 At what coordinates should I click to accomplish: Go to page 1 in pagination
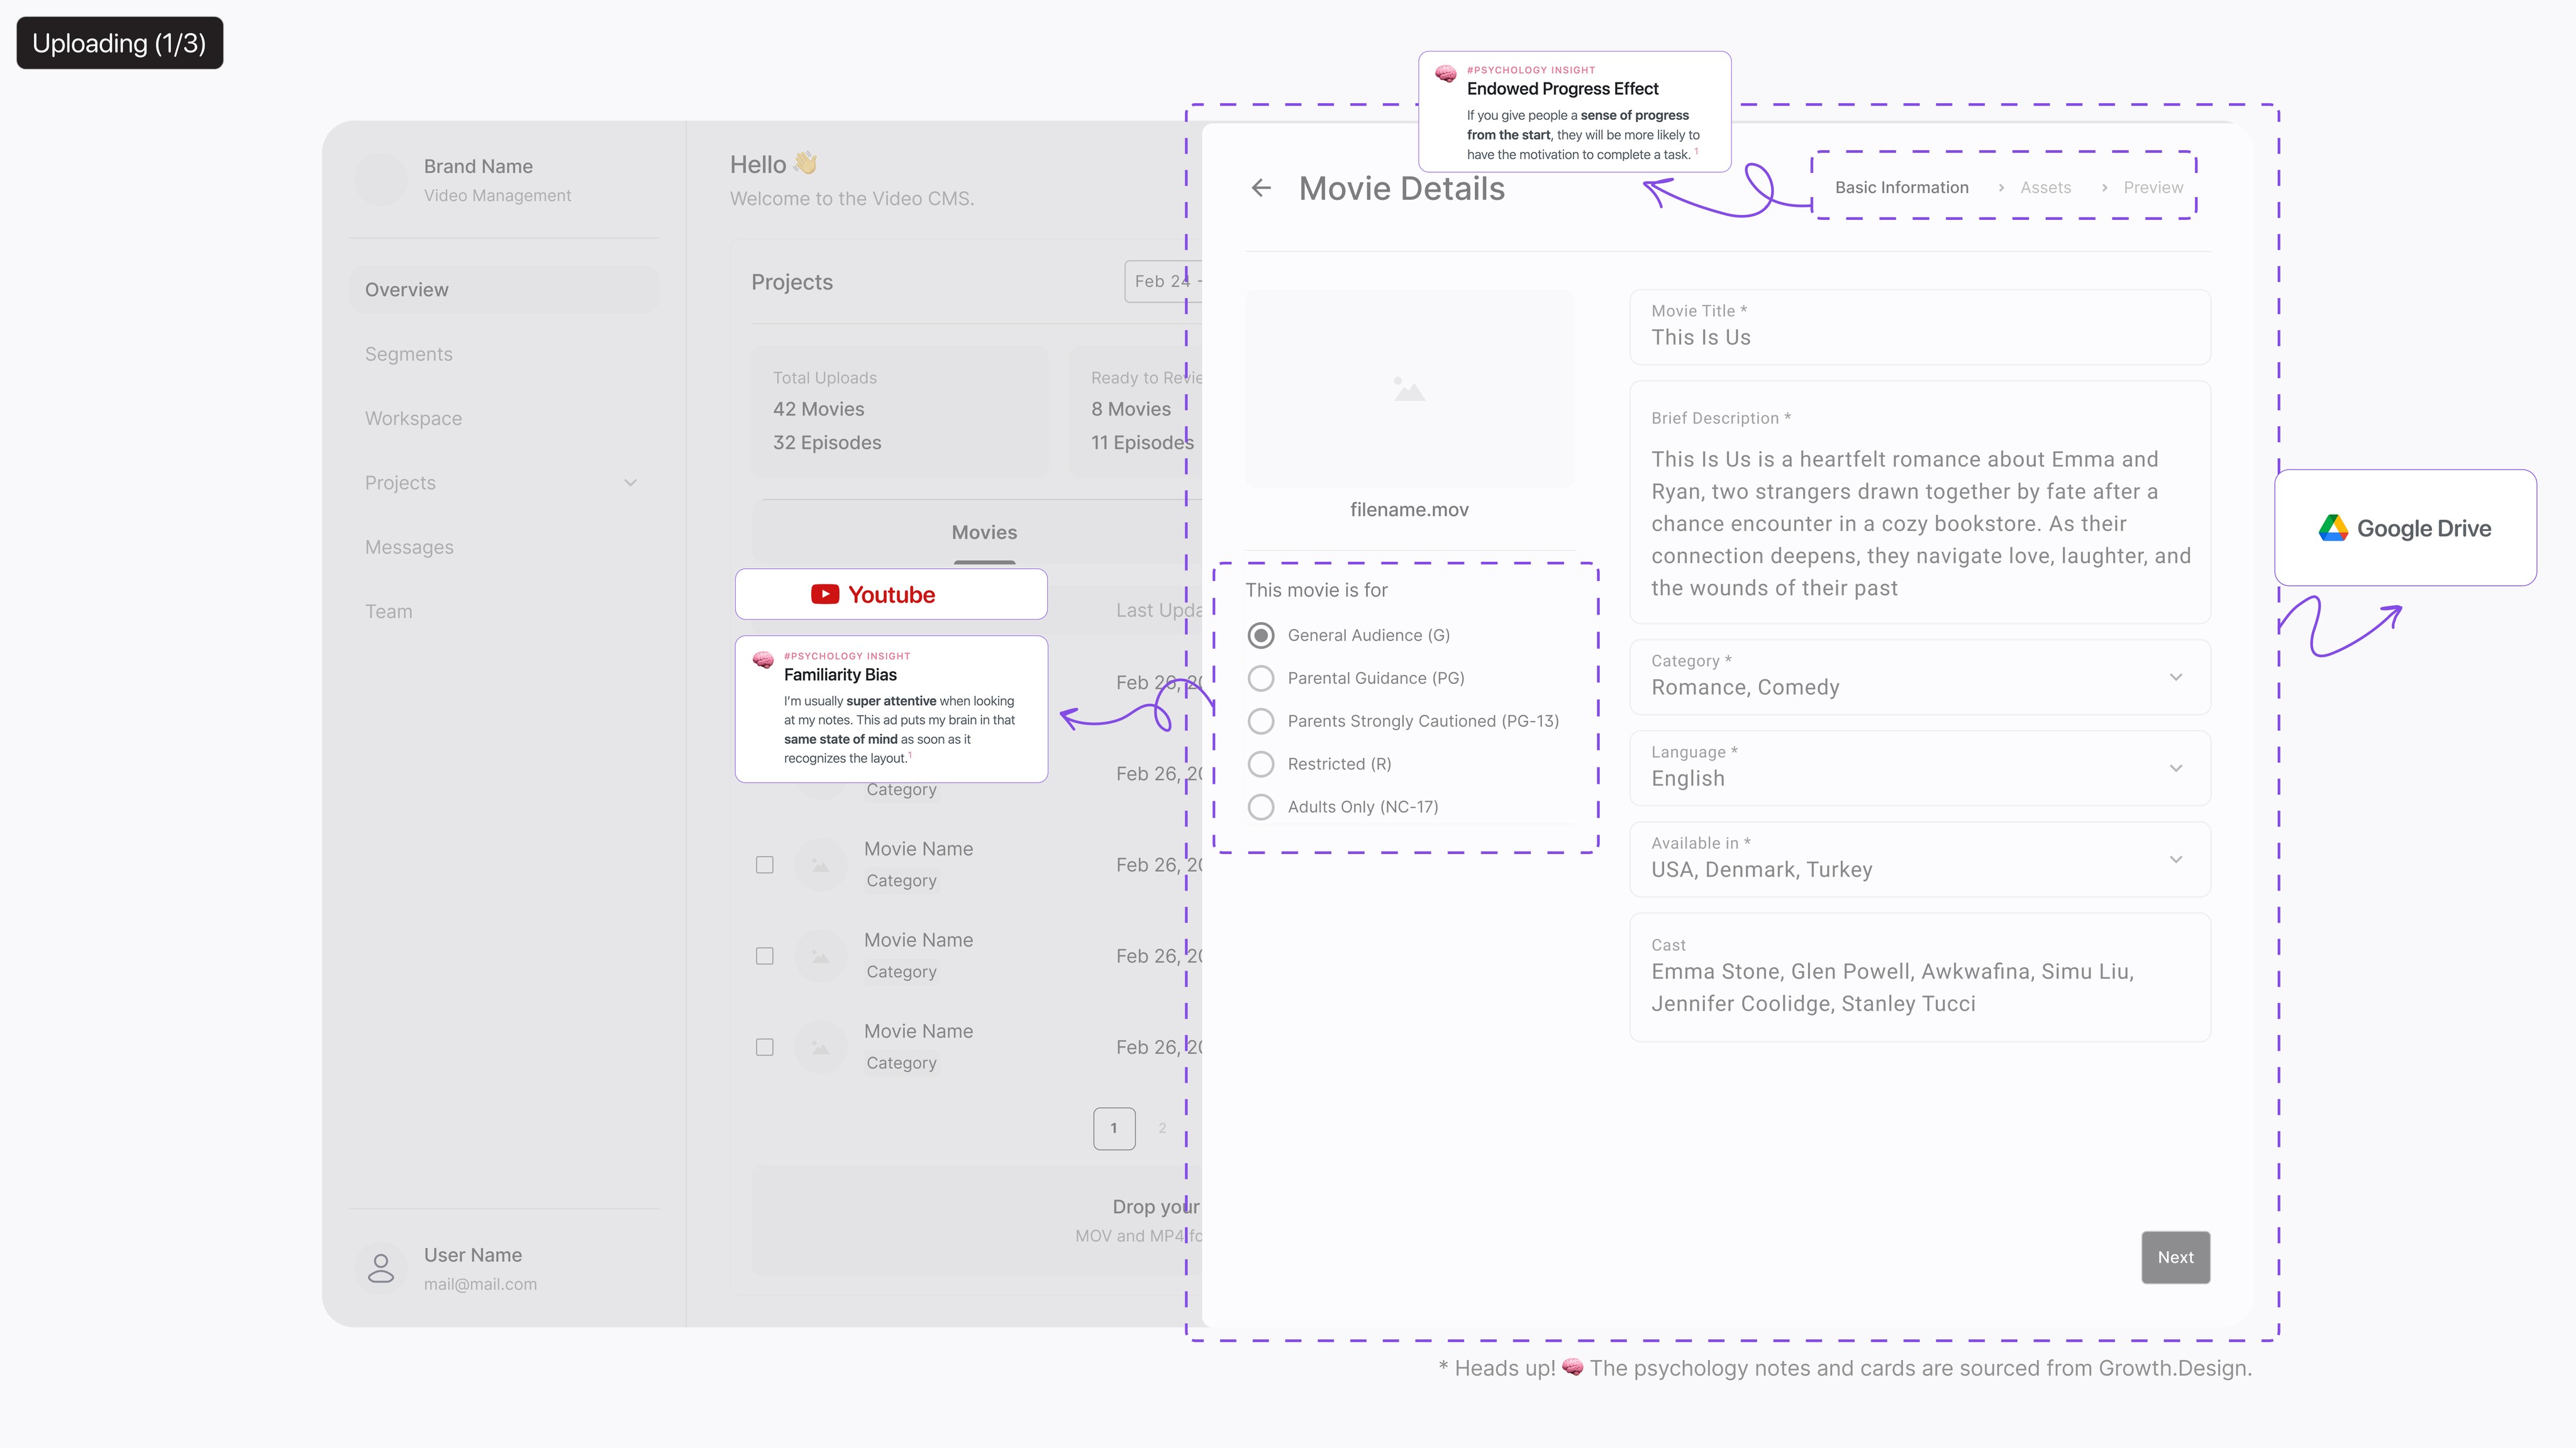tap(1114, 1128)
